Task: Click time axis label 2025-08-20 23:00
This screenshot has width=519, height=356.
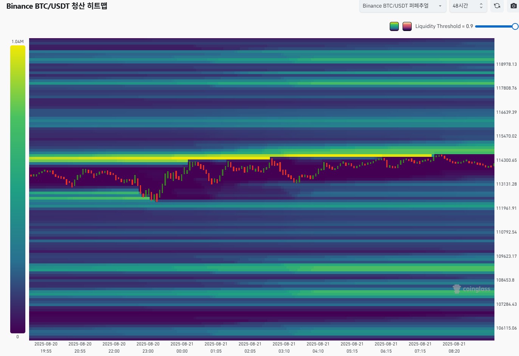Action: (x=148, y=347)
